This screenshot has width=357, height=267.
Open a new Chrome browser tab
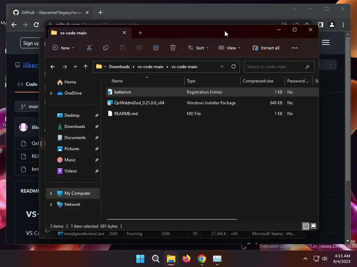100,13
